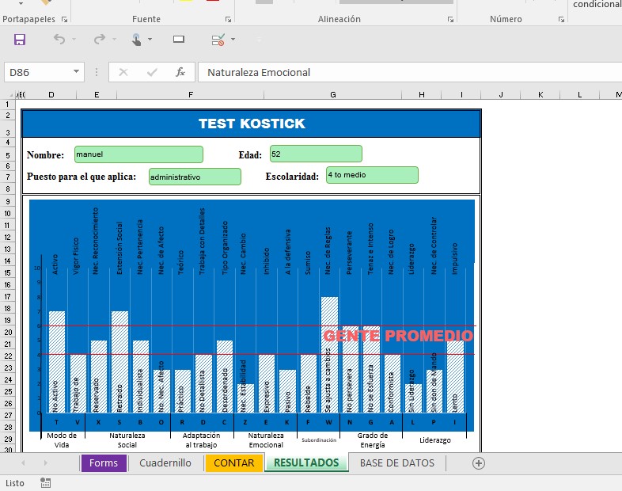
Task: Click the Edad field containing 52
Action: (x=317, y=154)
